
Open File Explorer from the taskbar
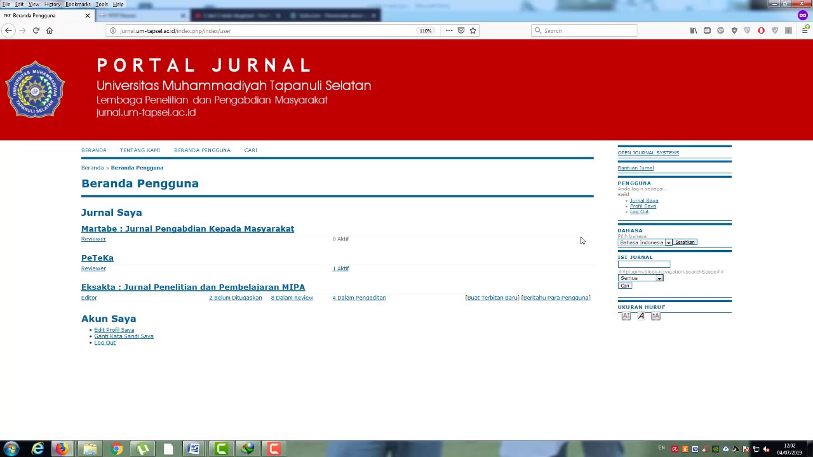90,449
